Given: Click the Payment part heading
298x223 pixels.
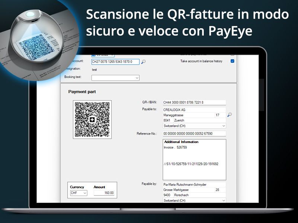Looking at the screenshot, I should click(82, 92).
